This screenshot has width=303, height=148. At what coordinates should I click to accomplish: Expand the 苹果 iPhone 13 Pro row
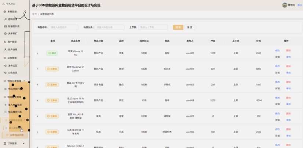pyautogui.click(x=37, y=53)
